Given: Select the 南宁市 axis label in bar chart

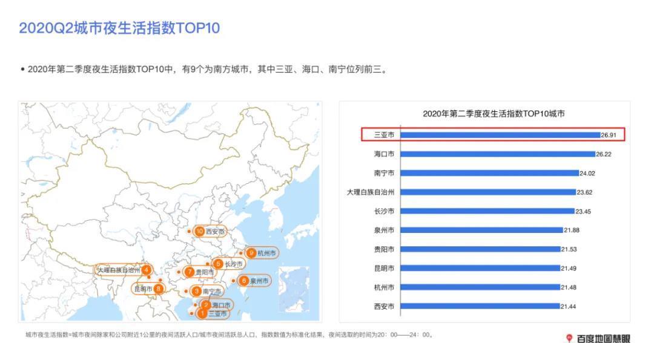Looking at the screenshot, I should (384, 173).
